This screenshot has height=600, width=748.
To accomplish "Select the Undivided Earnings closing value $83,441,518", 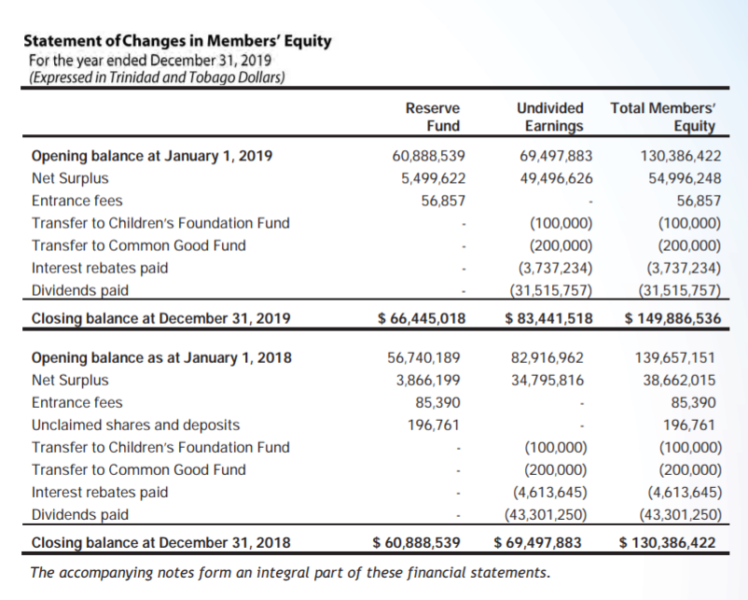I will [549, 318].
